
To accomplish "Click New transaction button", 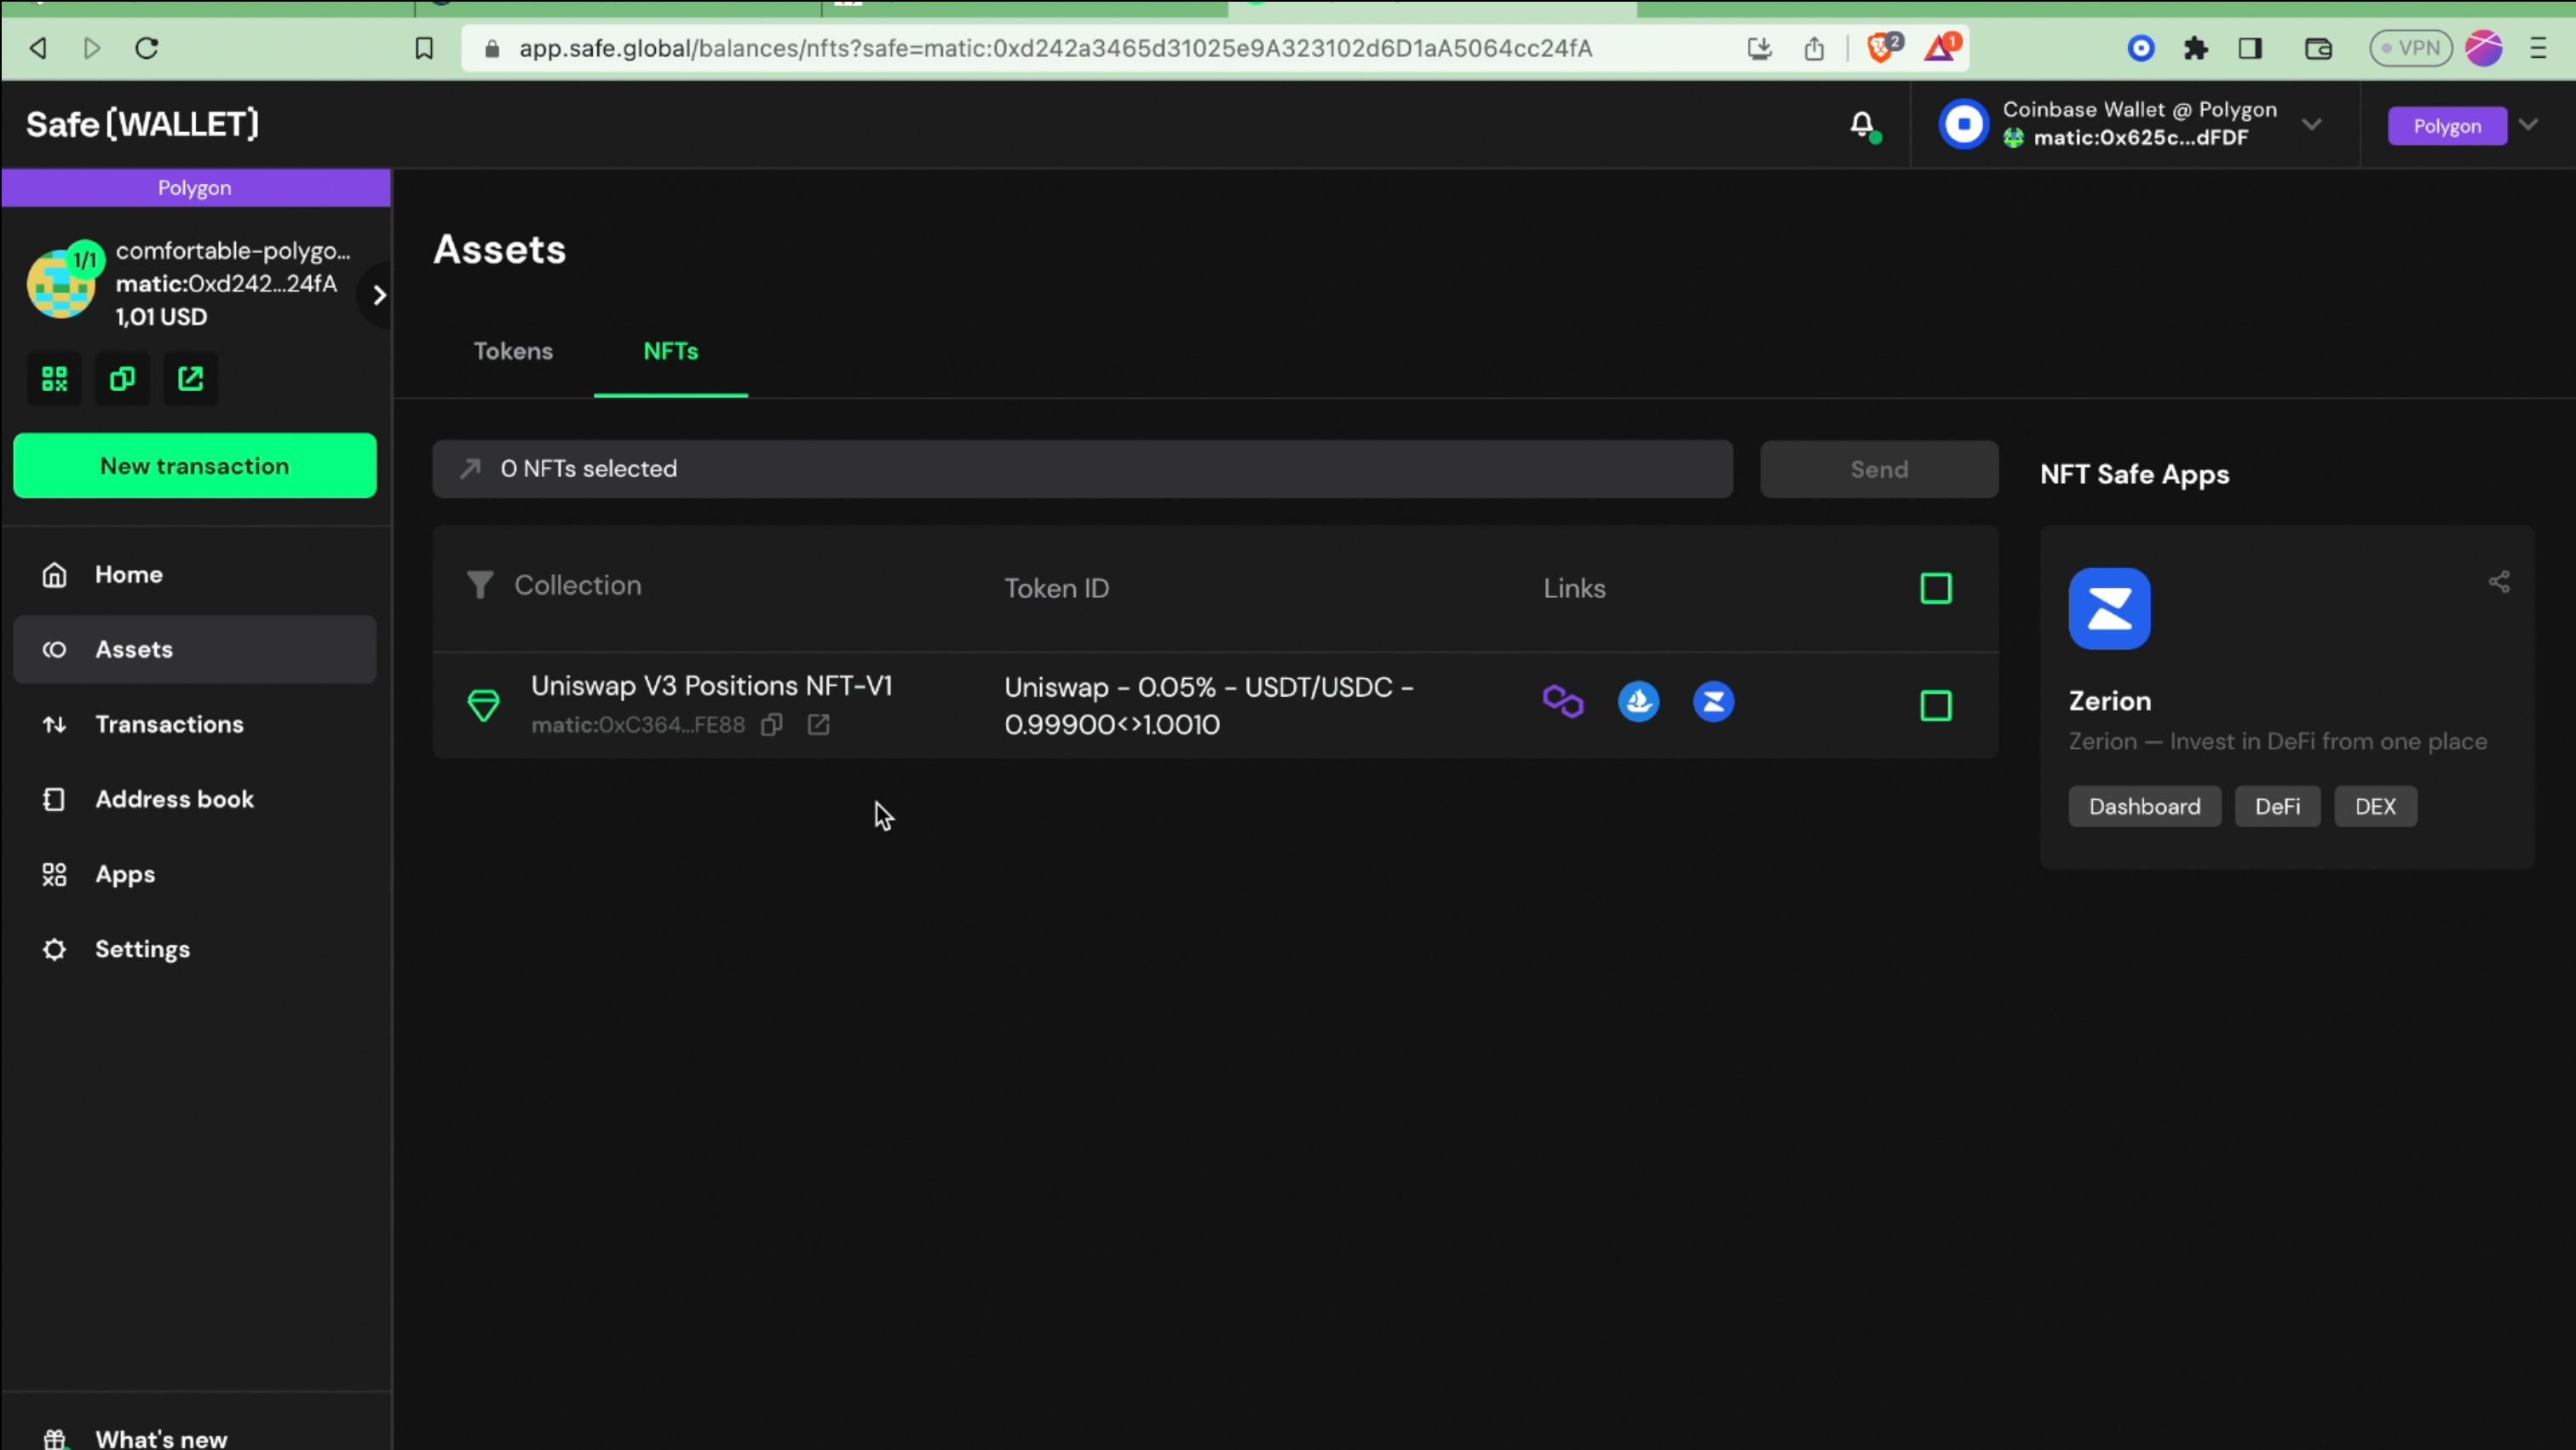I will [194, 466].
